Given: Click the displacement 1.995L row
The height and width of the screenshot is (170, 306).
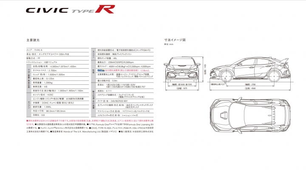Looking at the screenshot, I should 60,107.
